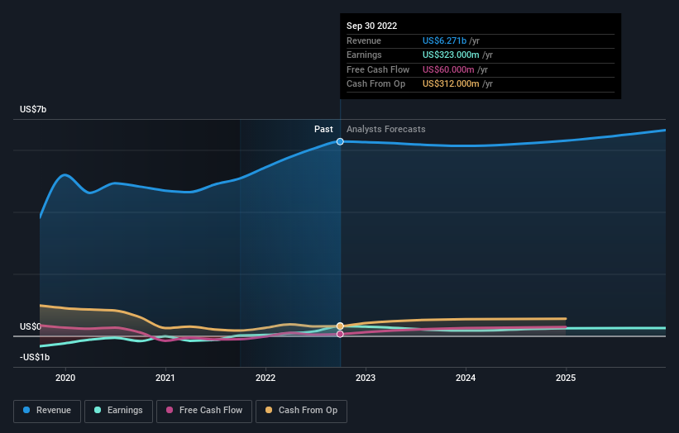Click the -US$1b y-axis label
Image resolution: width=679 pixels, height=433 pixels.
point(35,357)
